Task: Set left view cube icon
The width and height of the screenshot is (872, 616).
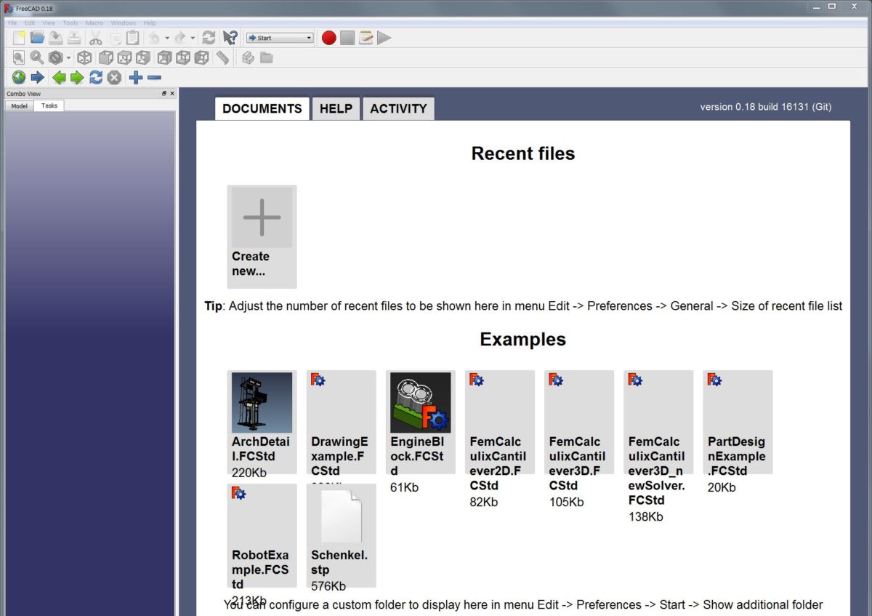Action: point(201,57)
